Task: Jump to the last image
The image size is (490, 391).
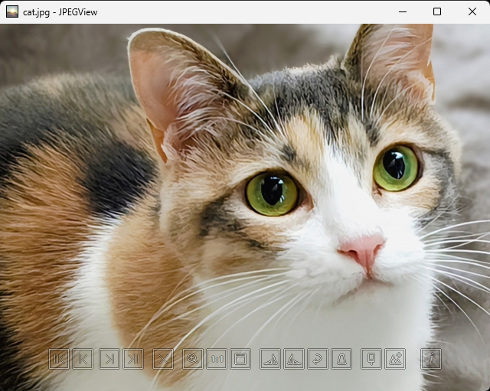Action: (133, 359)
